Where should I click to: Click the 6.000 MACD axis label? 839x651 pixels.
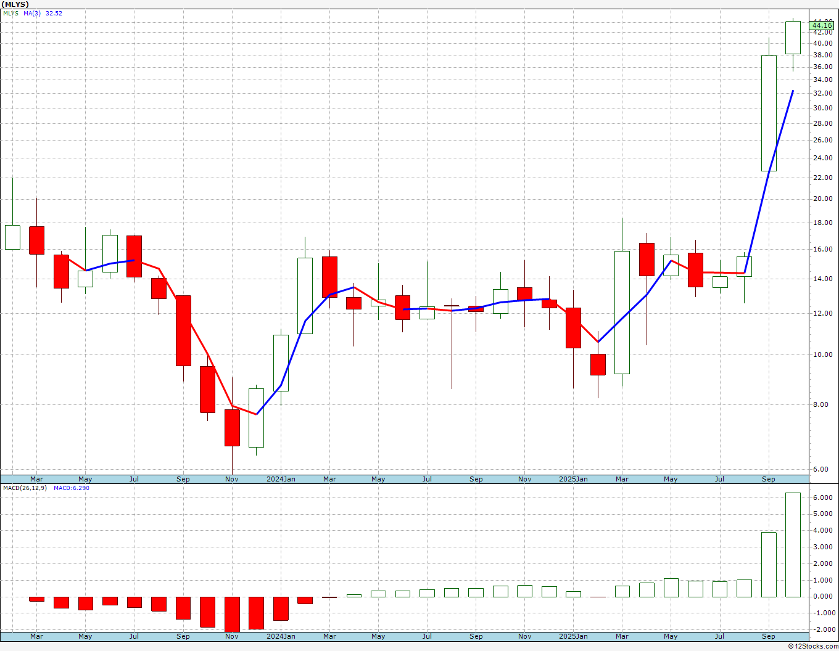(x=824, y=497)
